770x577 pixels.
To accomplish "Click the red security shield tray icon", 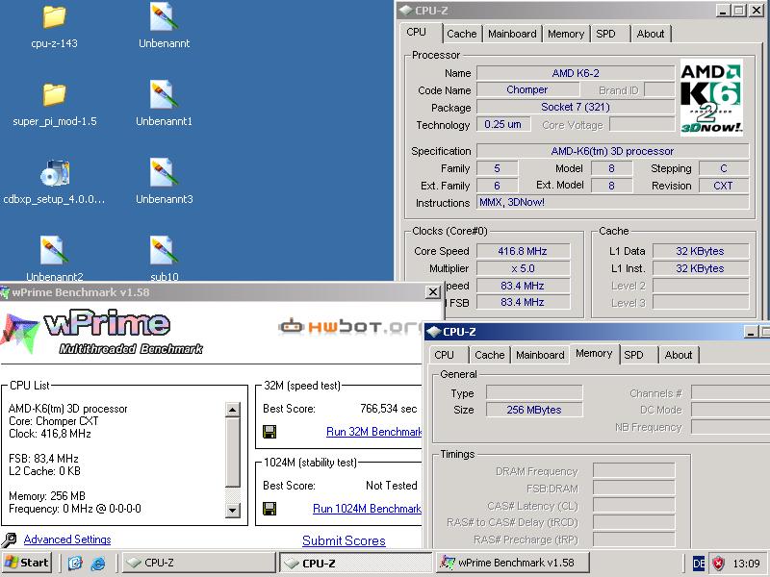I will (x=718, y=563).
